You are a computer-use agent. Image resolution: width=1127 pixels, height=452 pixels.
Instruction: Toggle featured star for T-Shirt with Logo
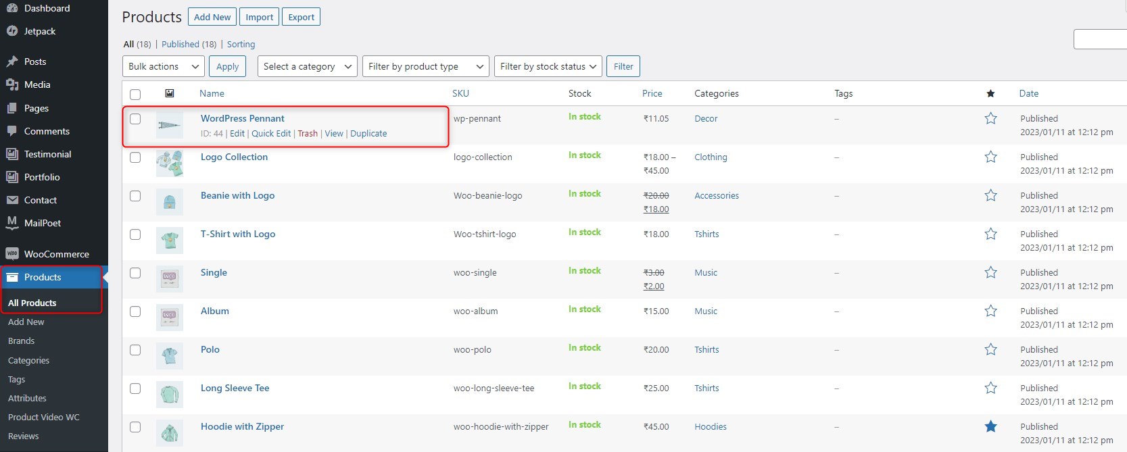[x=990, y=234]
